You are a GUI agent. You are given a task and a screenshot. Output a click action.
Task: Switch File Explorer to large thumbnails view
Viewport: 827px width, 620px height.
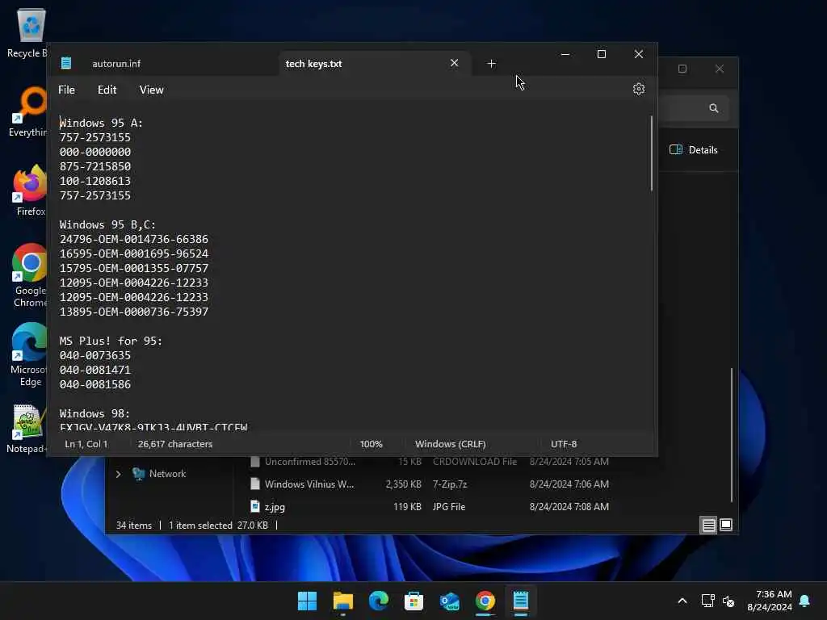click(x=726, y=525)
